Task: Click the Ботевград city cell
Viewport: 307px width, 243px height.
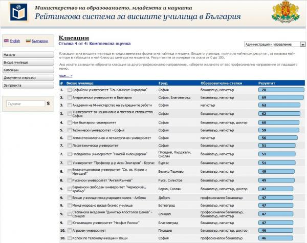Action: (x=166, y=206)
